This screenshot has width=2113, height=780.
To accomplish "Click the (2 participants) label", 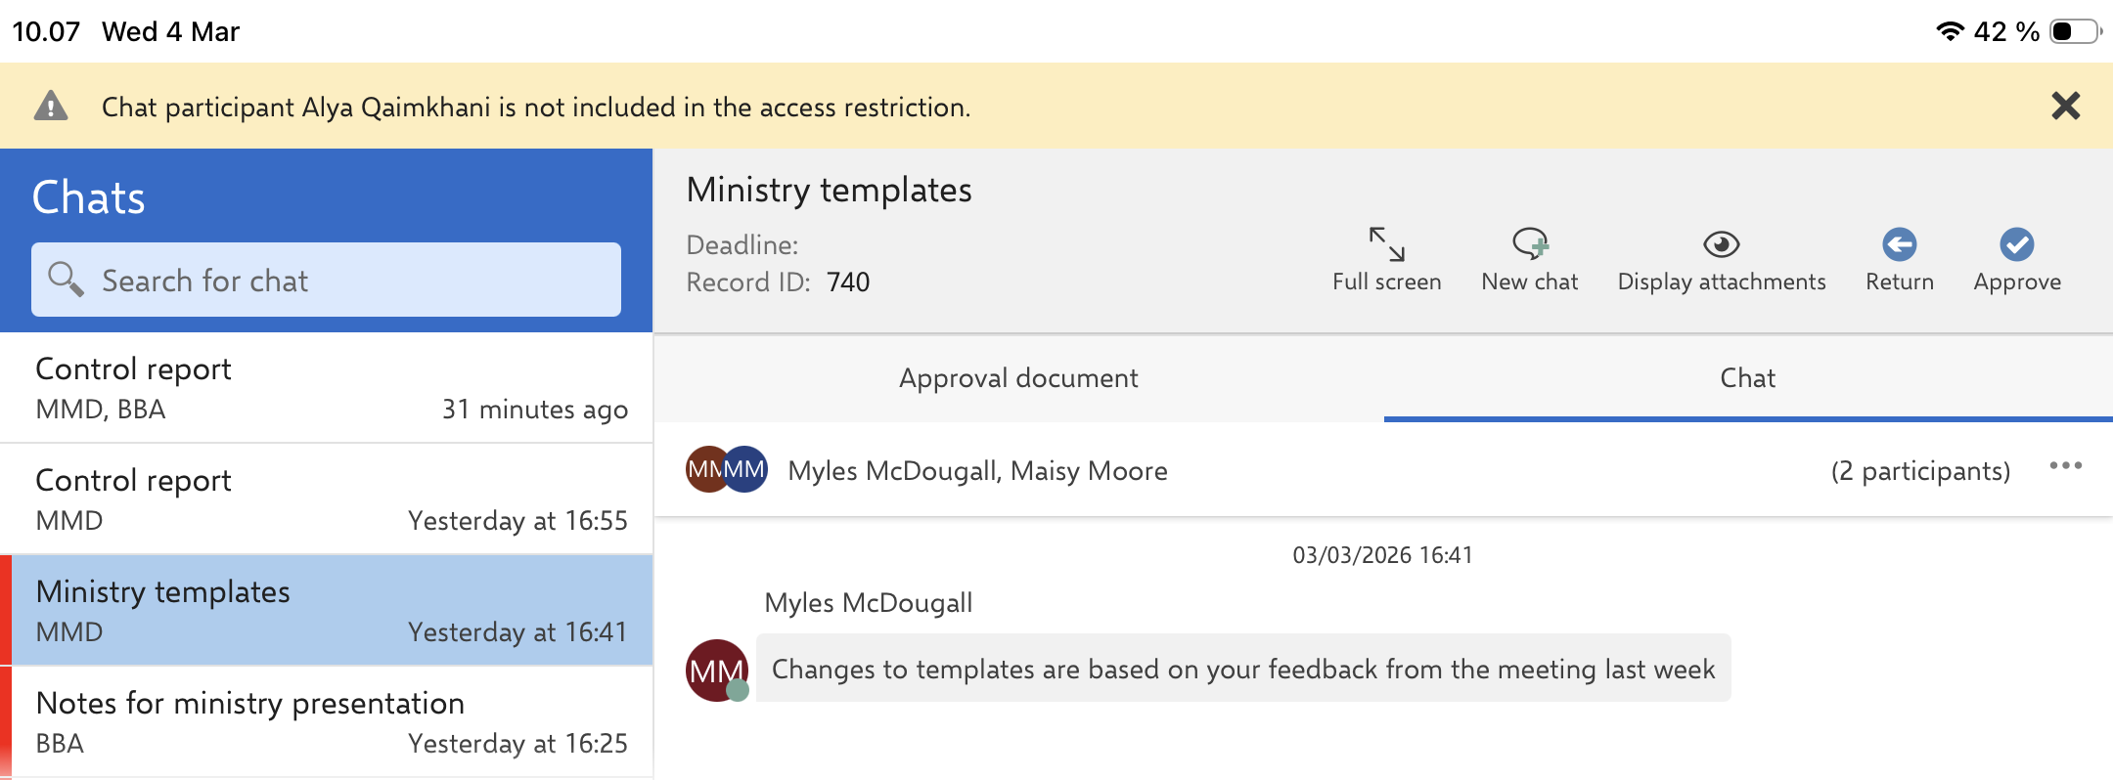I will [1920, 471].
